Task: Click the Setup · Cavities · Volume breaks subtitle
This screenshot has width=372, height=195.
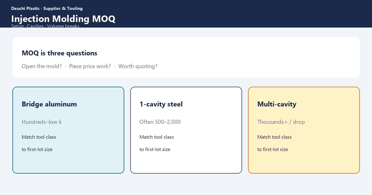Action: coord(45,26)
